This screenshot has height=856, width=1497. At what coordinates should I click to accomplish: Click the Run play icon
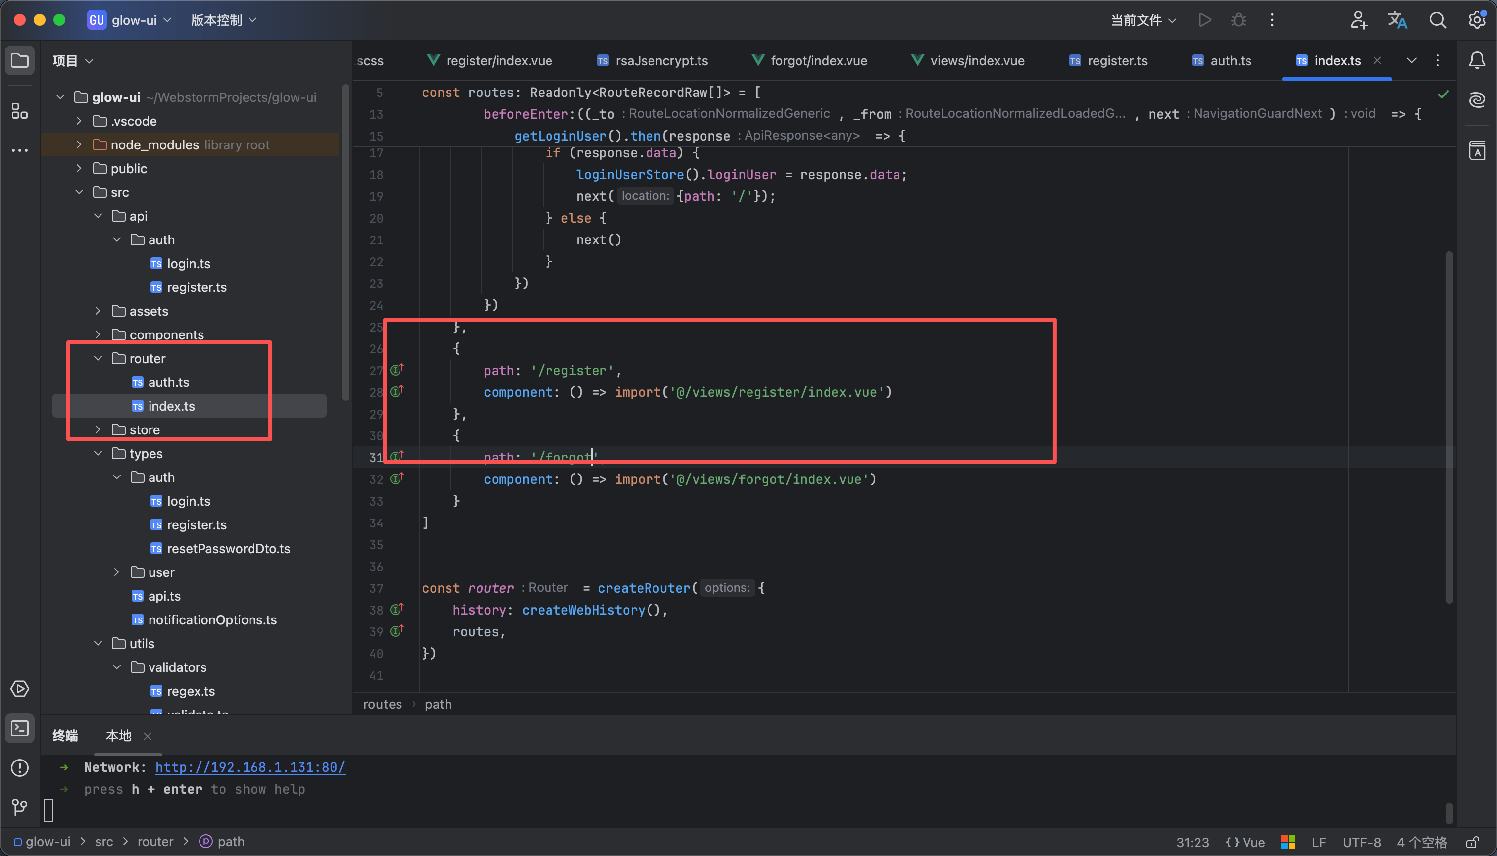[1204, 20]
